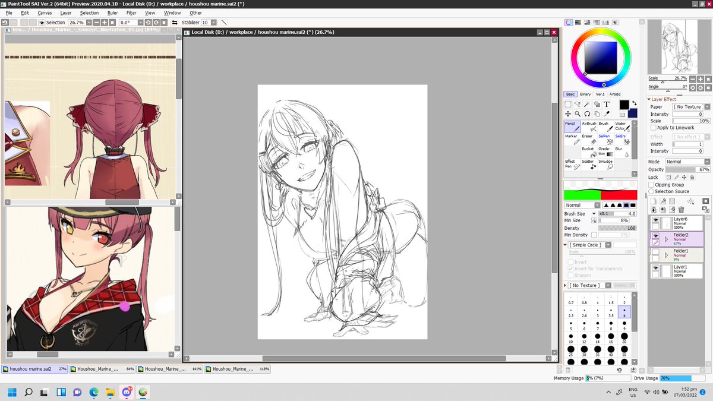Pick the Eyedropper color picker tool
Viewport: 713px width, 401px height.
(x=607, y=113)
